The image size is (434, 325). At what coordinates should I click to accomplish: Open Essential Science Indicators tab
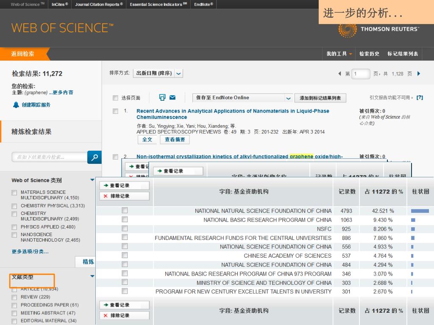tap(159, 4)
